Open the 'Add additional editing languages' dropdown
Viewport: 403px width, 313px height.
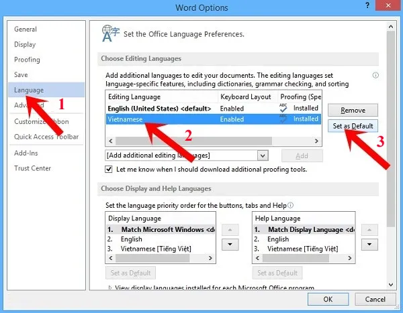[263, 155]
